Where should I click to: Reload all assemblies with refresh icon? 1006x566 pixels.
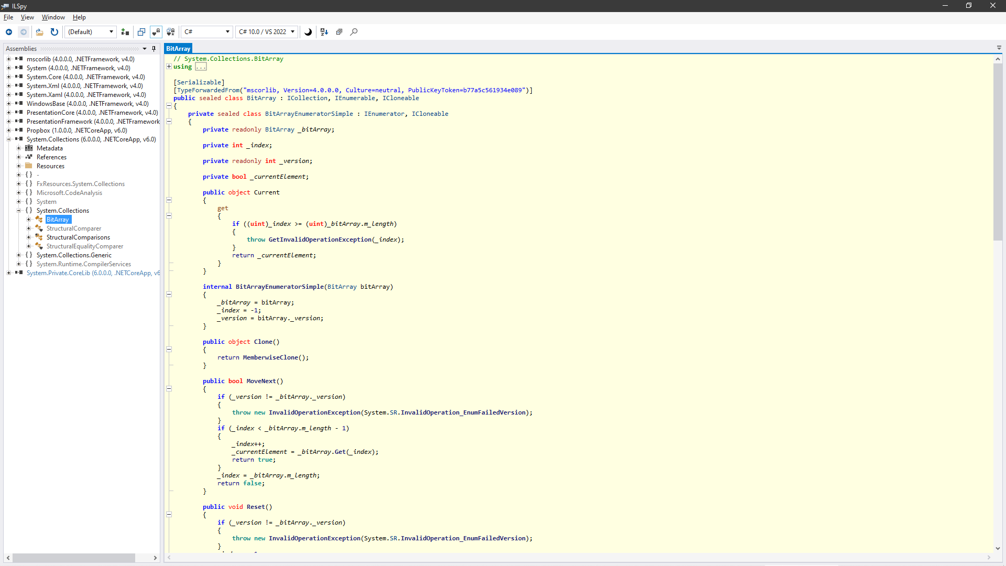[54, 32]
